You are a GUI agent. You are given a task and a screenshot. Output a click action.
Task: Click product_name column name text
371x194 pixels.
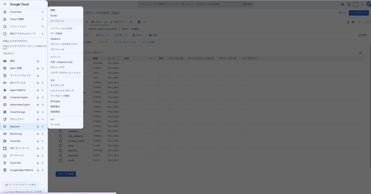76,141
